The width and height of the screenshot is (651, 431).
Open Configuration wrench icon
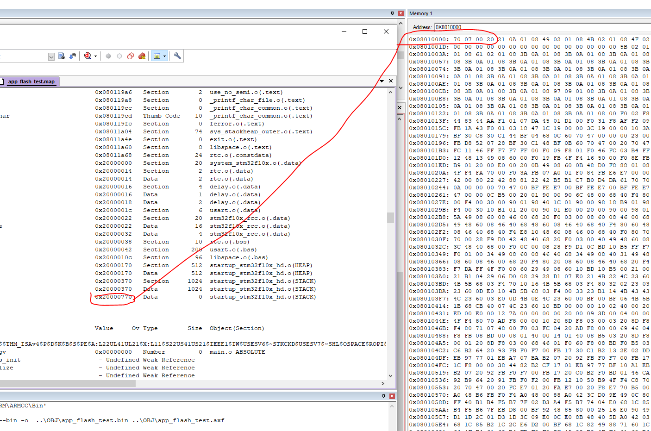(177, 56)
